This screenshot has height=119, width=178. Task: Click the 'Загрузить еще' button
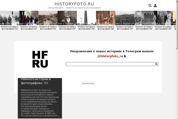coord(88,83)
